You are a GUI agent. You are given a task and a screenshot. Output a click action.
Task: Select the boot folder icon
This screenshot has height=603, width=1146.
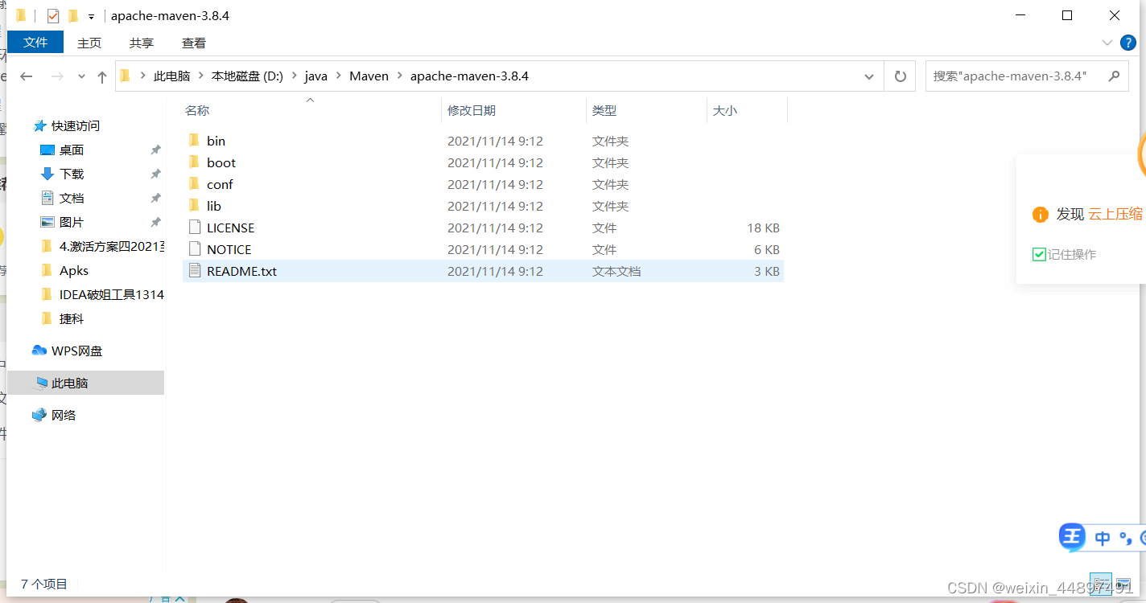(x=194, y=162)
